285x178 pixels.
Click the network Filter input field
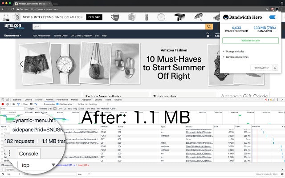click(x=12, y=109)
